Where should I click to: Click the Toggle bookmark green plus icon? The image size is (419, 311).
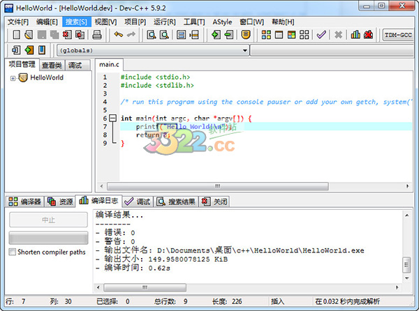pyautogui.click(x=29, y=50)
